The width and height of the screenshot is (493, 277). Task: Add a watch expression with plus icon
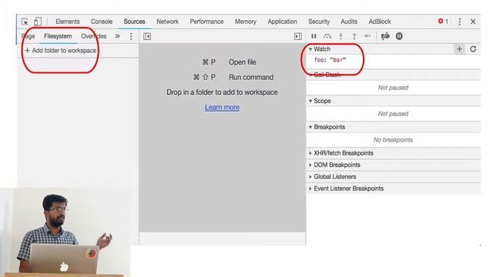(459, 49)
